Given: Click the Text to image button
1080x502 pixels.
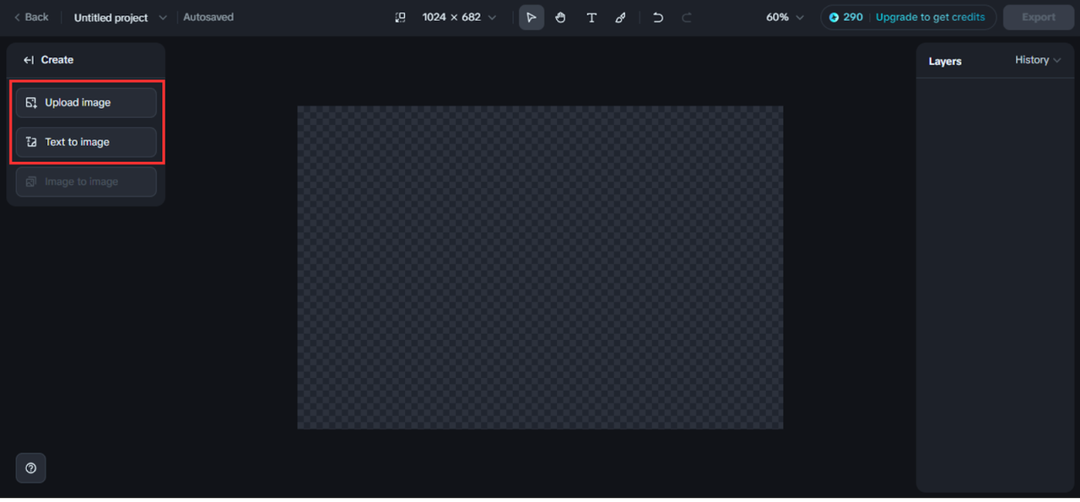Looking at the screenshot, I should [x=86, y=143].
